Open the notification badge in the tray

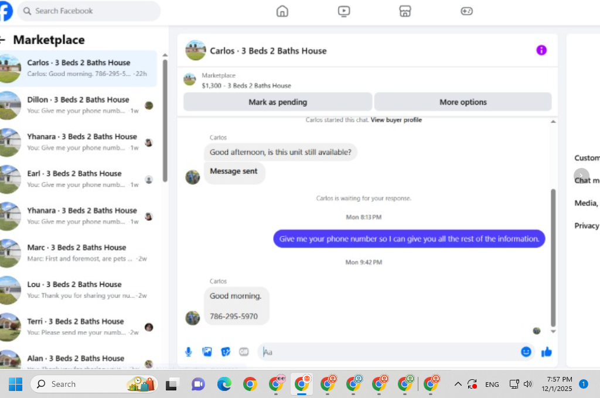point(583,384)
